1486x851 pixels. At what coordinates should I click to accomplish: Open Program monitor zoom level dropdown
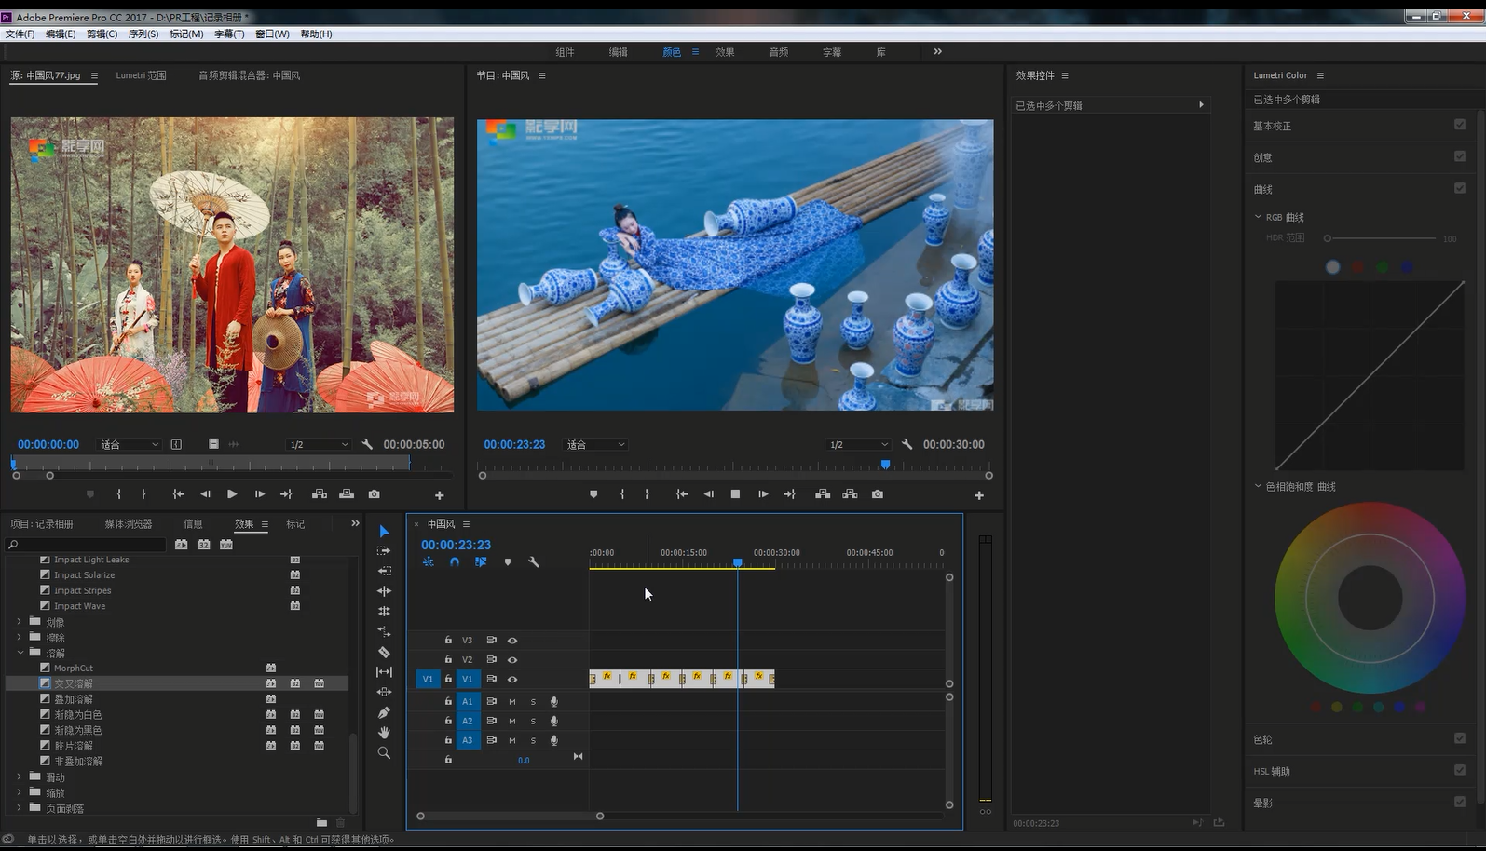tap(596, 445)
